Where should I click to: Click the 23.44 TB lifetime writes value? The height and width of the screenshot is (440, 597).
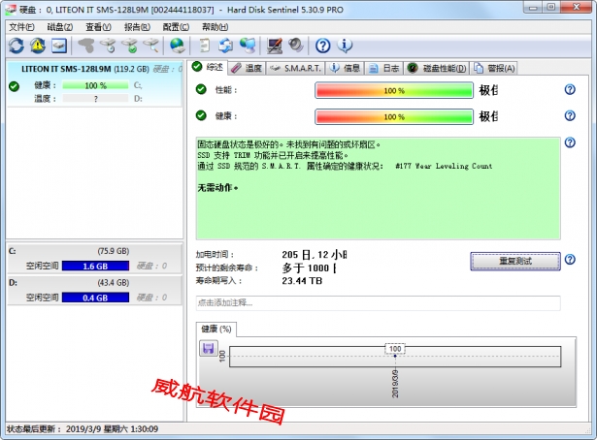[x=302, y=281]
